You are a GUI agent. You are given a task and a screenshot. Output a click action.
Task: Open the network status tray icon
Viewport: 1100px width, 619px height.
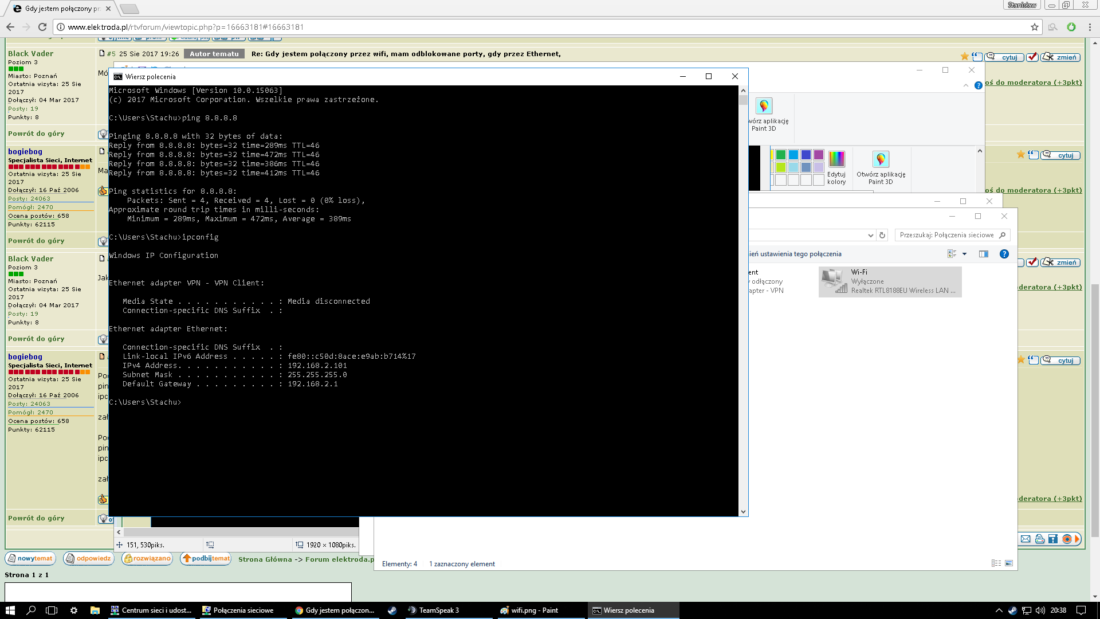1027,610
